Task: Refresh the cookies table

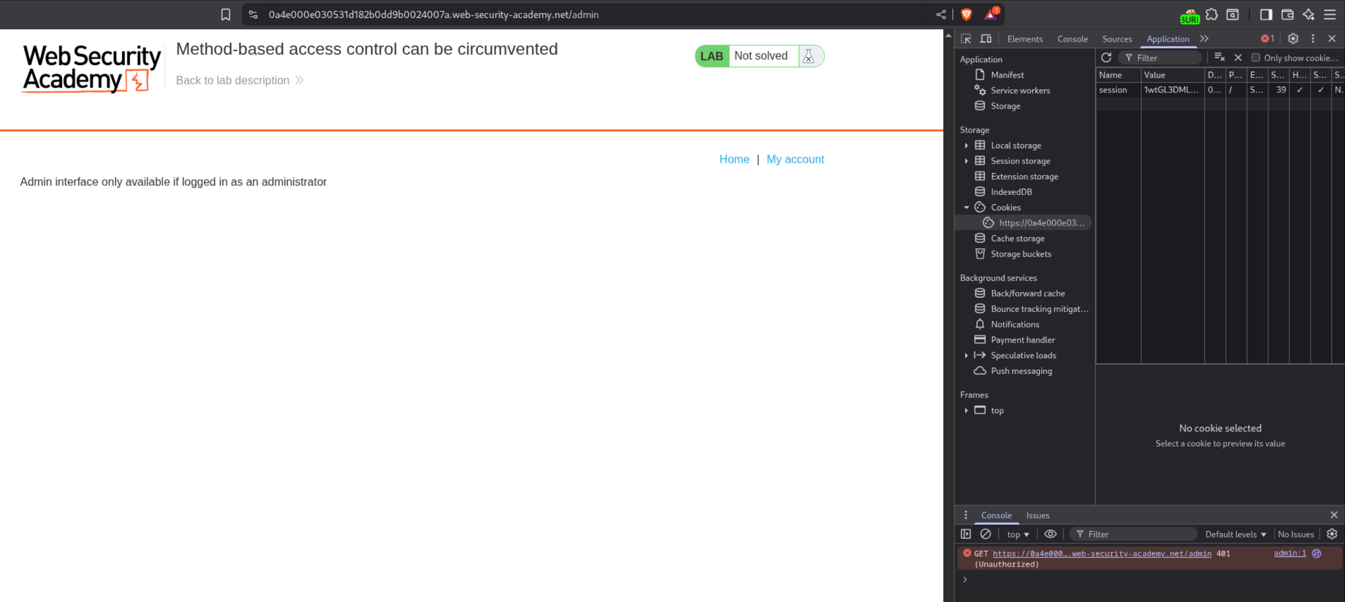Action: pos(1106,57)
